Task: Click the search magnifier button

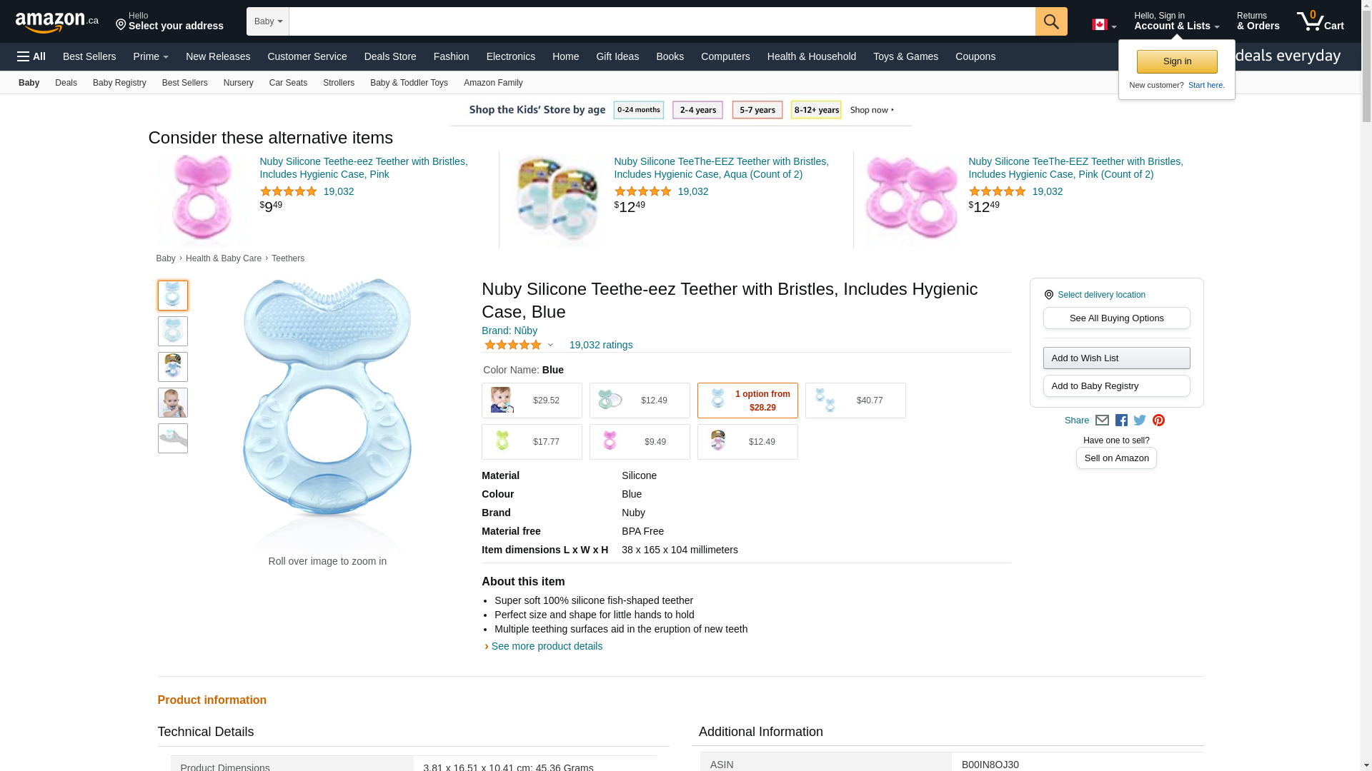Action: point(1050,21)
